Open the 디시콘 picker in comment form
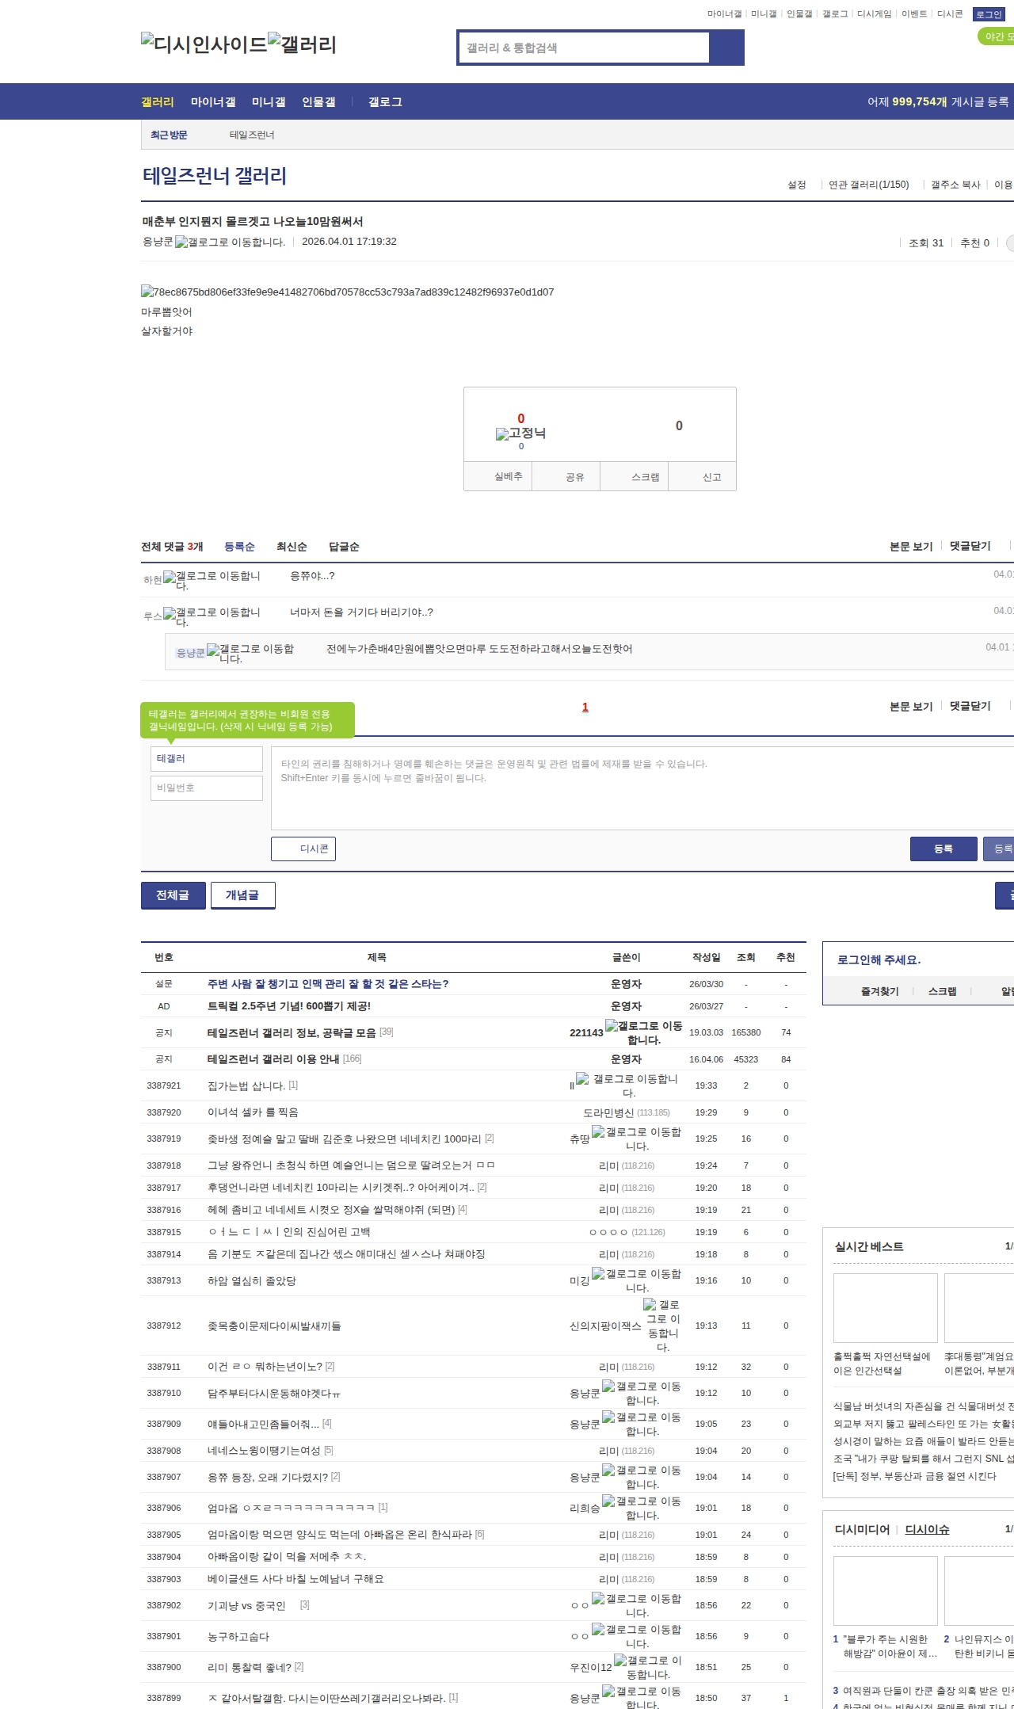Screen dimensions: 1014x1709 303,849
